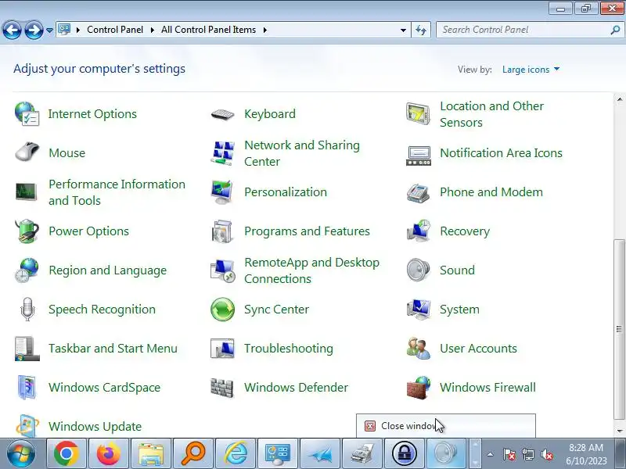Click the Search Control Panel field
This screenshot has width=626, height=469.
523,30
